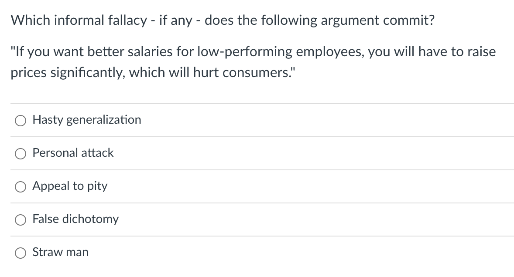Click the divider above answer choices
The image size is (514, 277).
pyautogui.click(x=257, y=104)
